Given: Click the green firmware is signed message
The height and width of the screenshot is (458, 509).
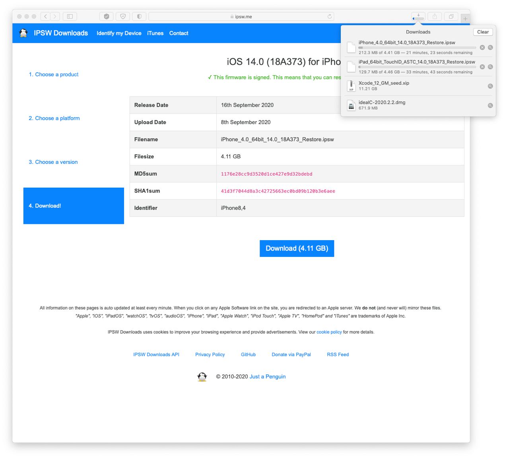Looking at the screenshot, I should pos(274,77).
